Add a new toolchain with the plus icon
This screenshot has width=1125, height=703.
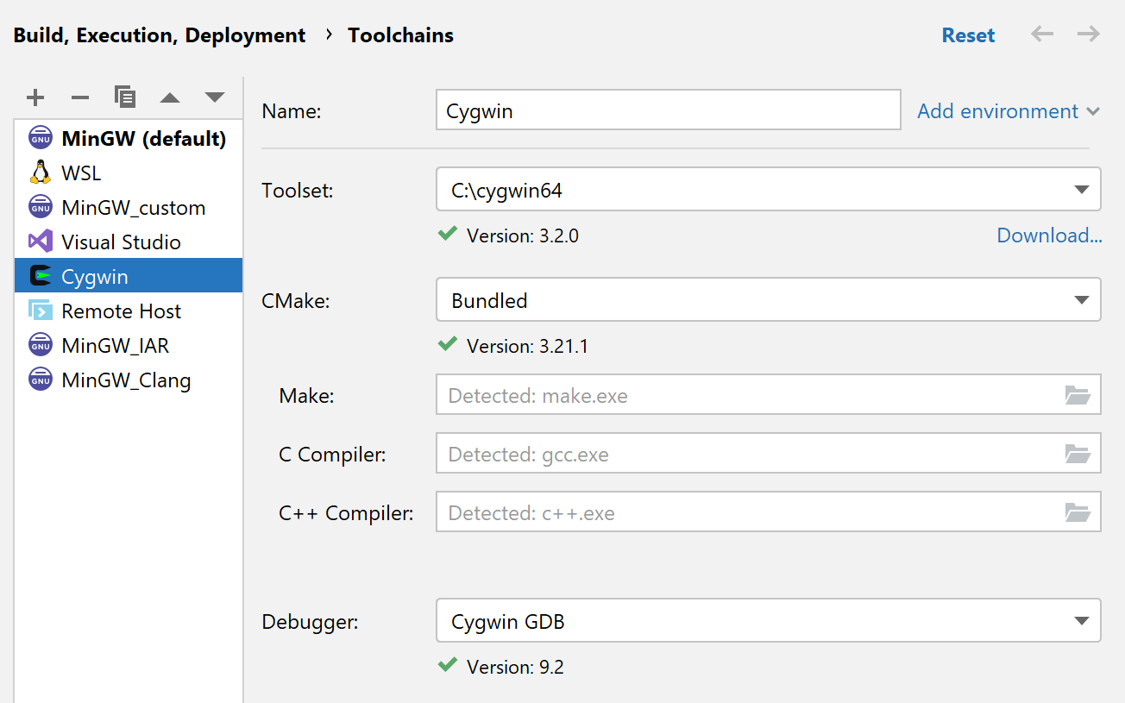(x=35, y=97)
